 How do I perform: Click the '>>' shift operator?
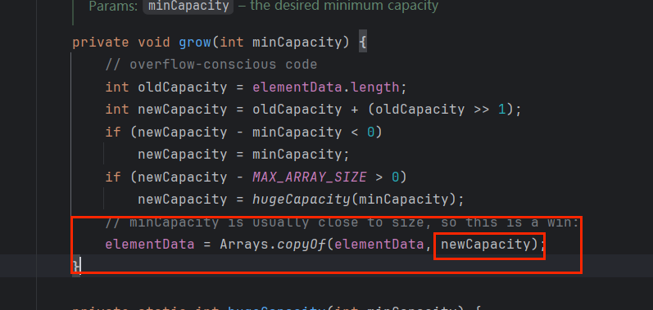click(482, 110)
